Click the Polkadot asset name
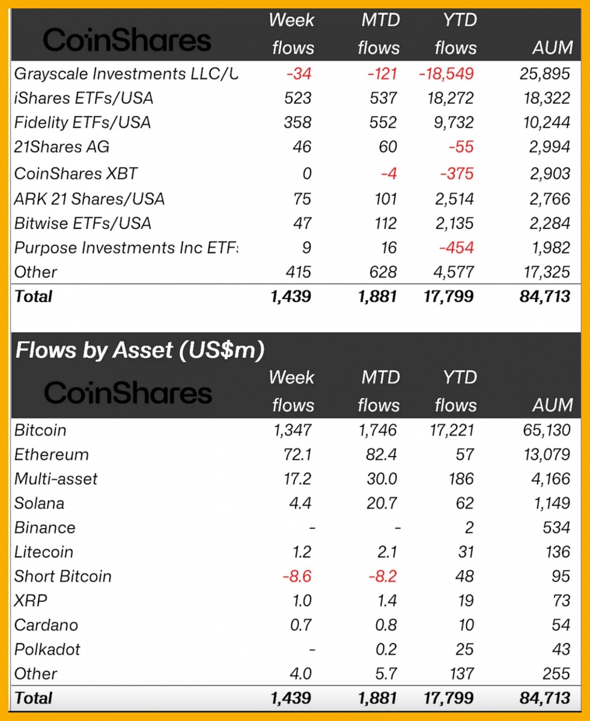This screenshot has height=721, width=590. click(x=47, y=650)
